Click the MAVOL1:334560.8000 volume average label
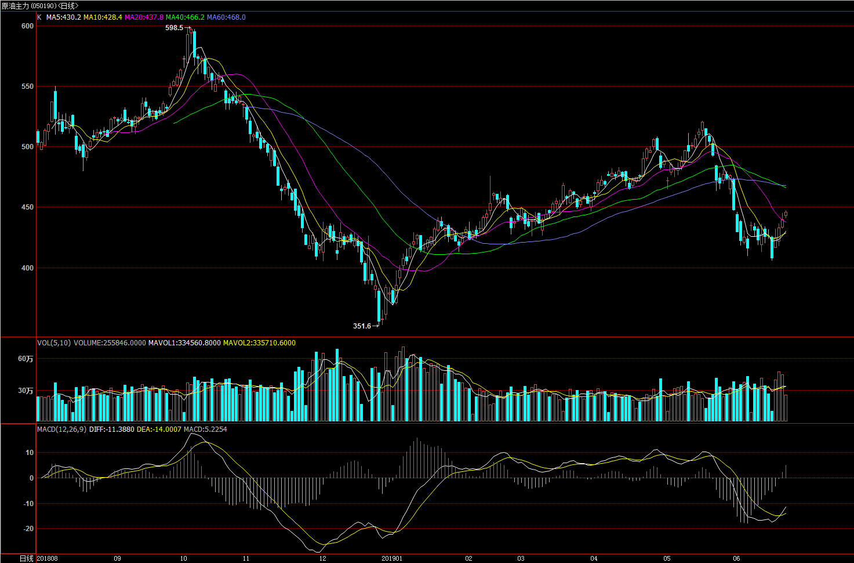 pyautogui.click(x=184, y=343)
